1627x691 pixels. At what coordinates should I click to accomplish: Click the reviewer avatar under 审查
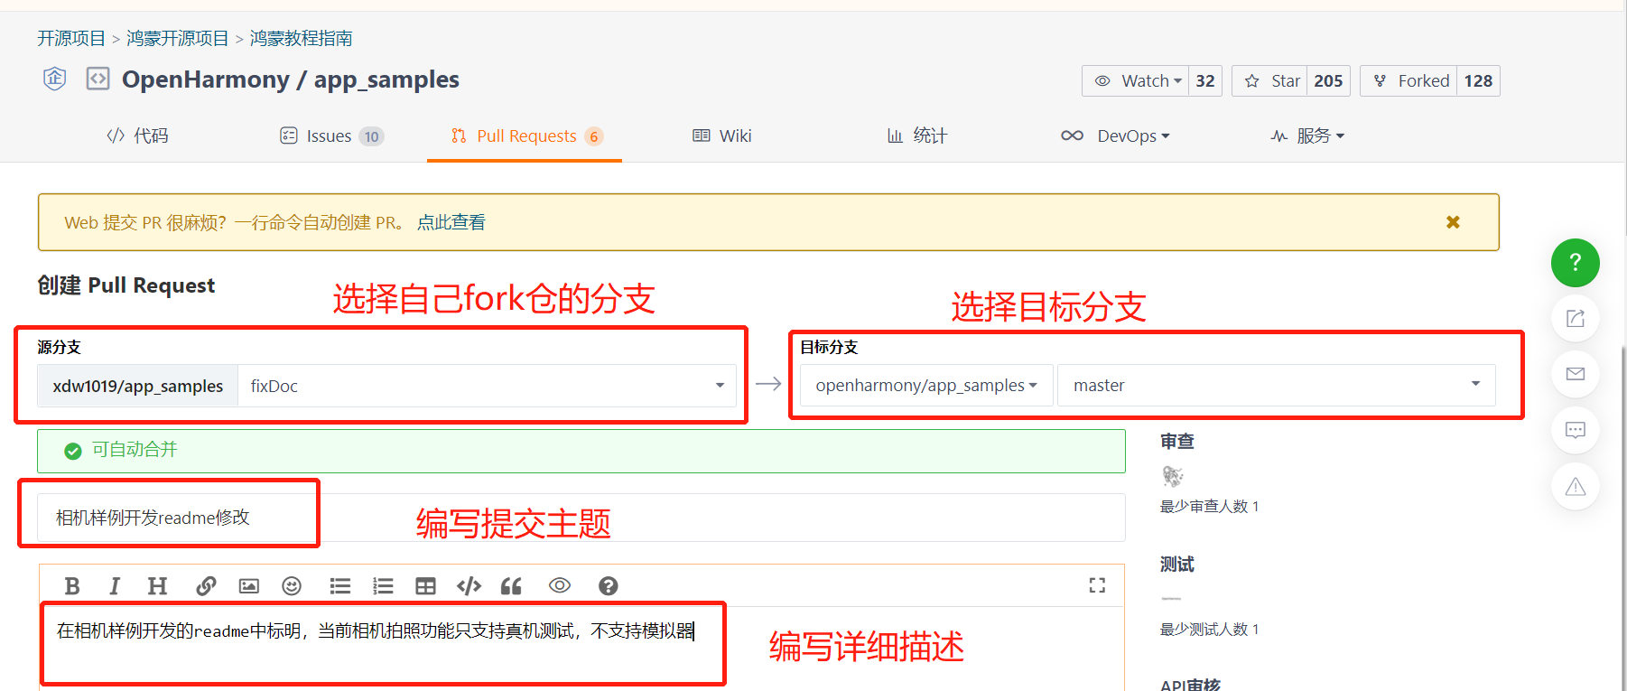pyautogui.click(x=1172, y=475)
